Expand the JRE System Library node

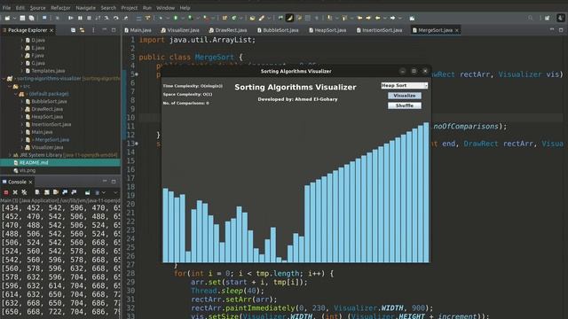10,155
